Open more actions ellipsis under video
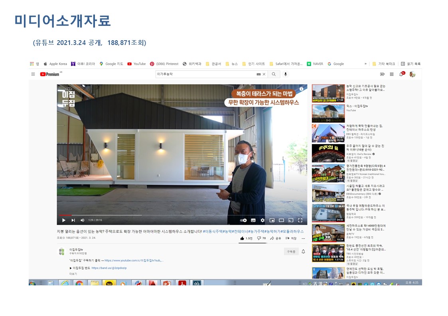Screen dimensions: 448x316 pos(303,238)
